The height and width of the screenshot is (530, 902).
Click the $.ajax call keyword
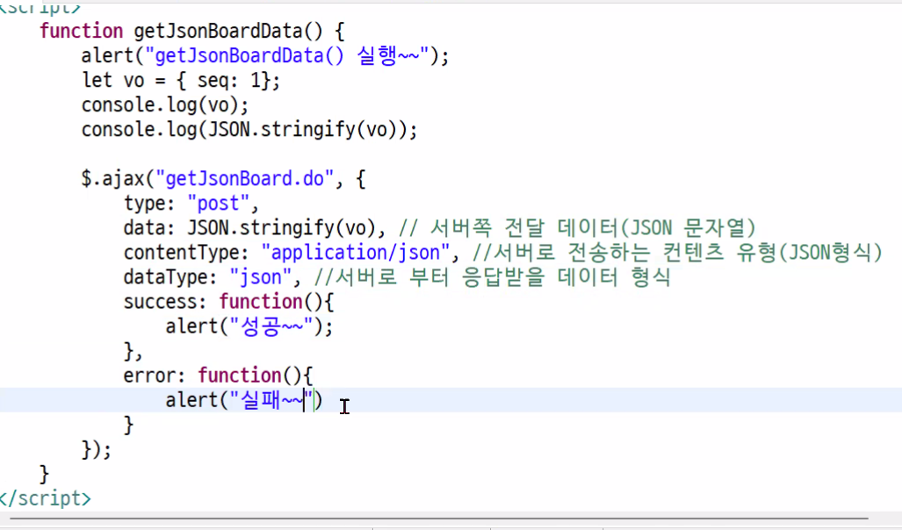coord(112,179)
